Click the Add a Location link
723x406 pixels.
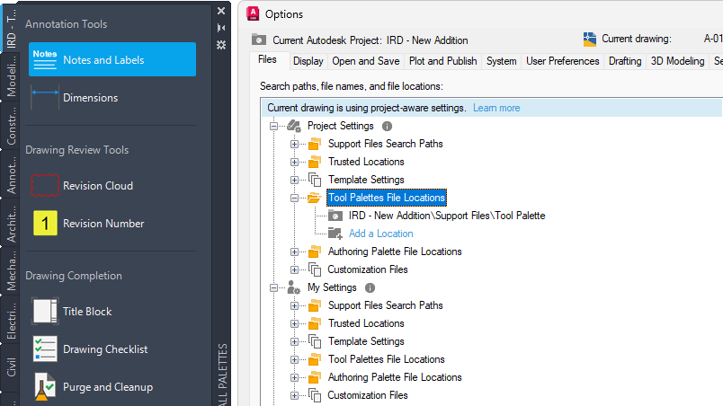(381, 234)
